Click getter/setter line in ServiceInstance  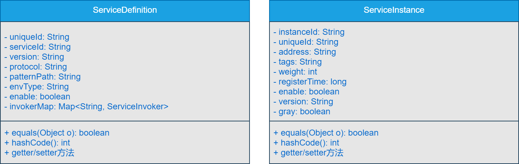[x=309, y=153]
